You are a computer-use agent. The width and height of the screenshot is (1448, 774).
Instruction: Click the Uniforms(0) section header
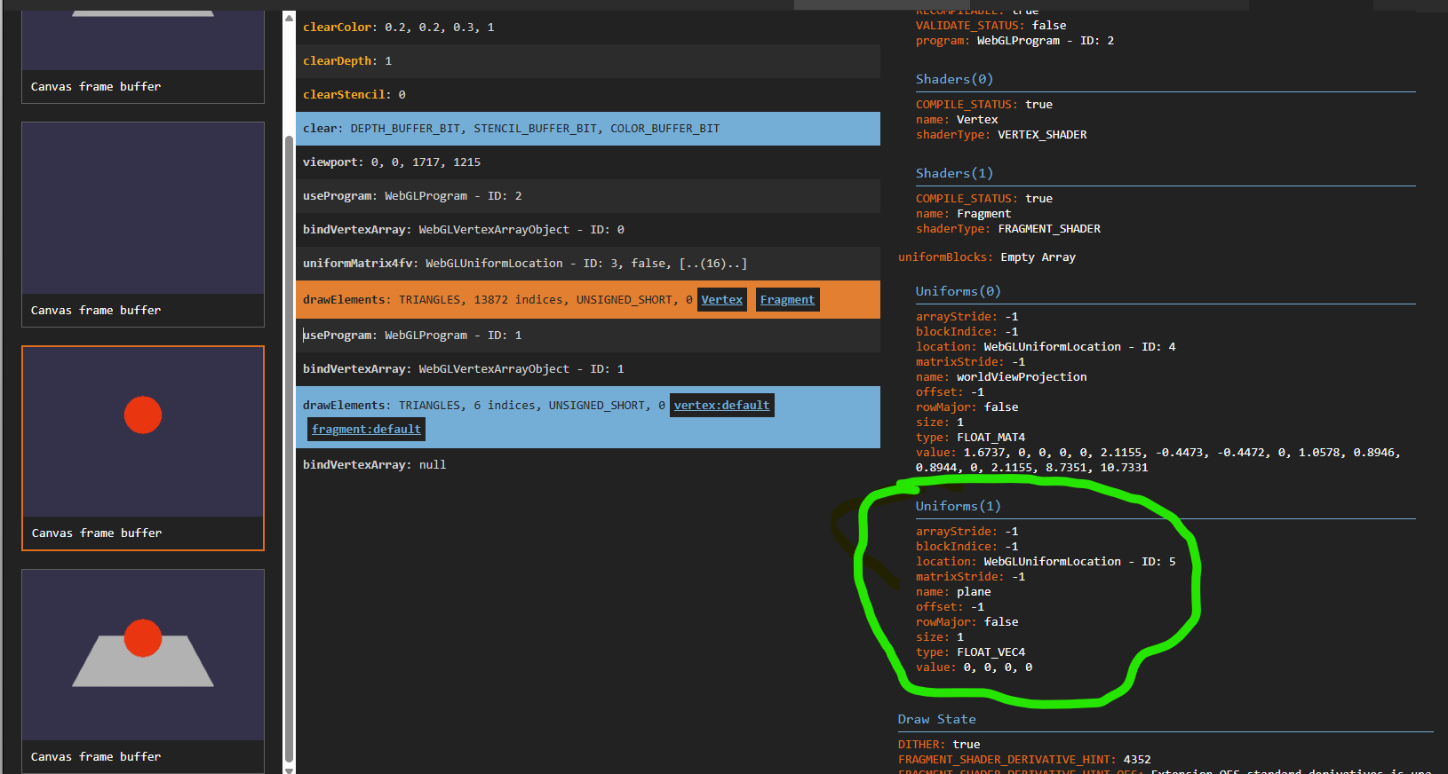(958, 291)
